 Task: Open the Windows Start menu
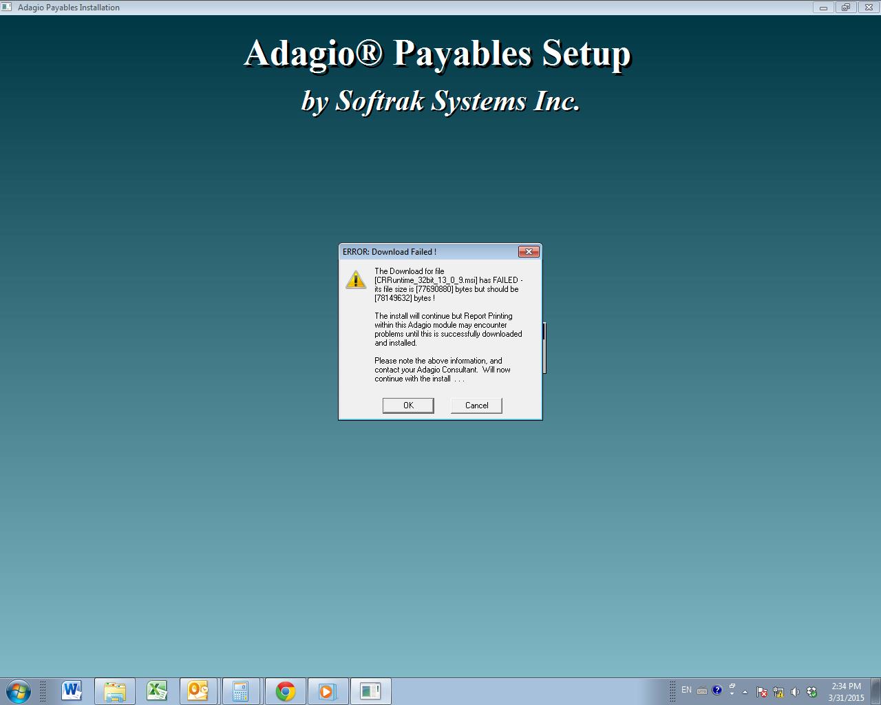coord(19,691)
